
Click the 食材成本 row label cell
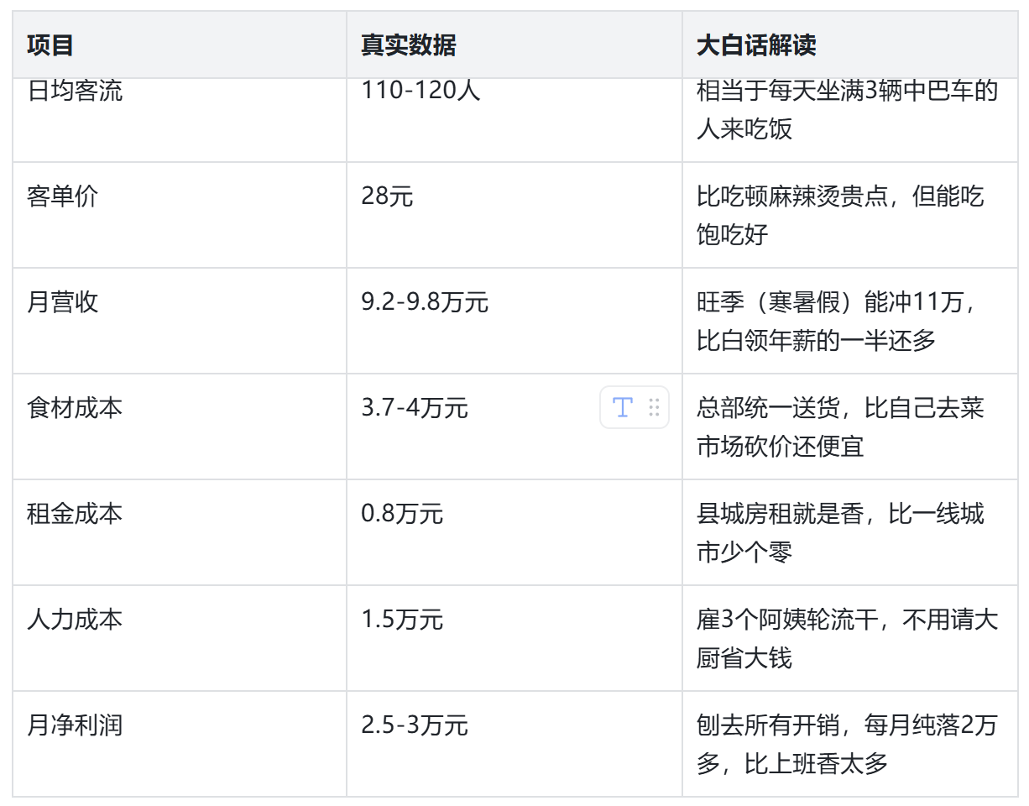coord(75,408)
